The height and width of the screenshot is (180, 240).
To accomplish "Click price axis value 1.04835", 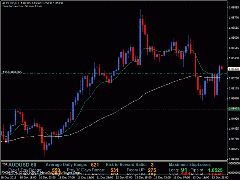I will [x=234, y=129].
